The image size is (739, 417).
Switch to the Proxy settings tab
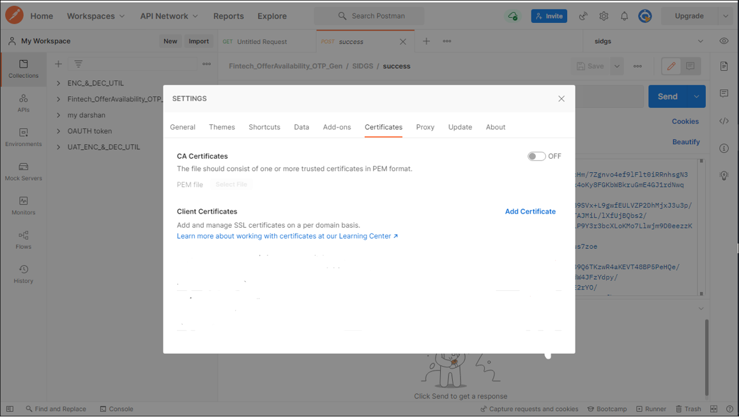(425, 127)
